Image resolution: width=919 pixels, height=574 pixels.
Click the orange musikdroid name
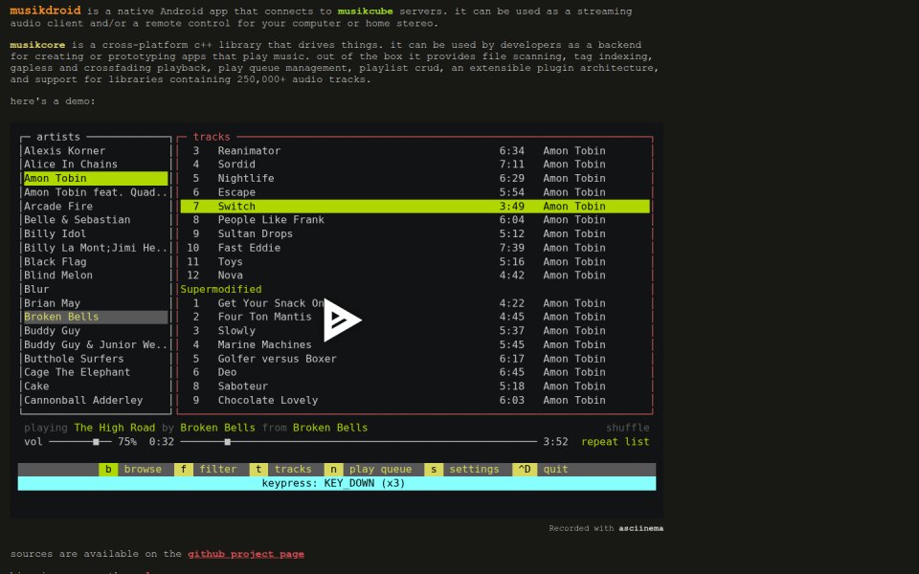[x=45, y=11]
